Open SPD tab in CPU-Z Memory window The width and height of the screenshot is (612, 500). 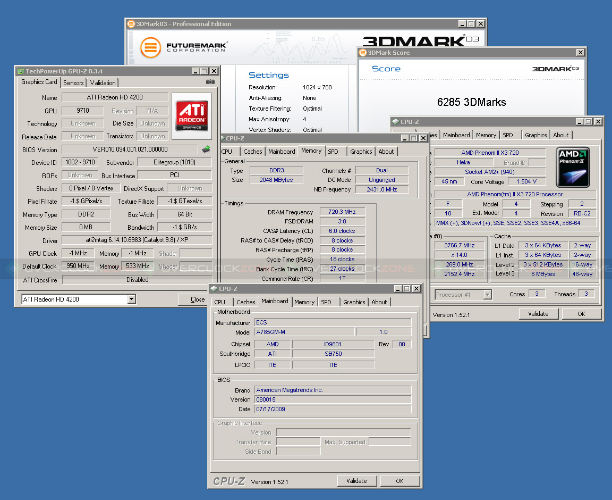[x=333, y=152]
